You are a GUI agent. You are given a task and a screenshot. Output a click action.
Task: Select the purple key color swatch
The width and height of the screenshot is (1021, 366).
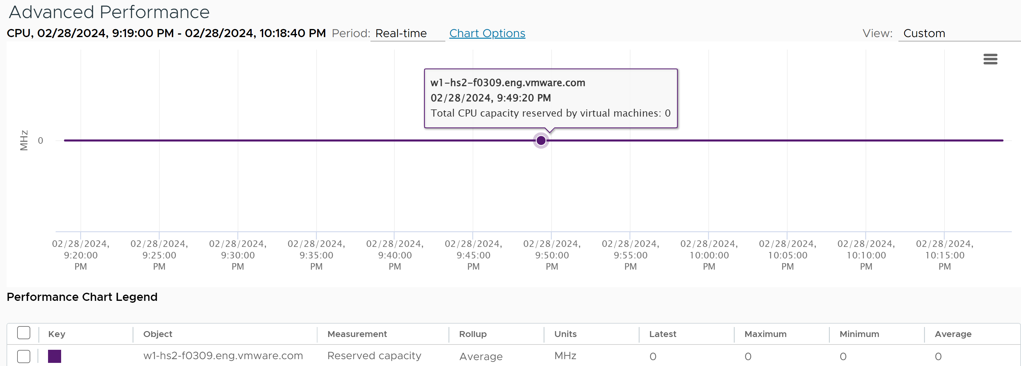click(x=55, y=356)
